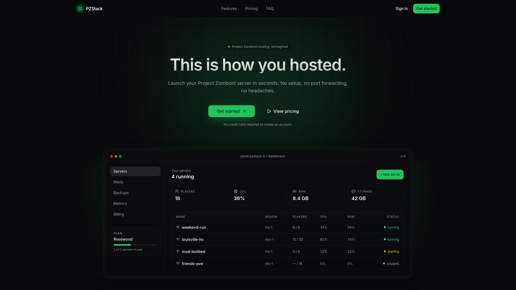Select Servers in dashboard sidebar
Viewport: 516px width, 290px height.
coord(135,171)
